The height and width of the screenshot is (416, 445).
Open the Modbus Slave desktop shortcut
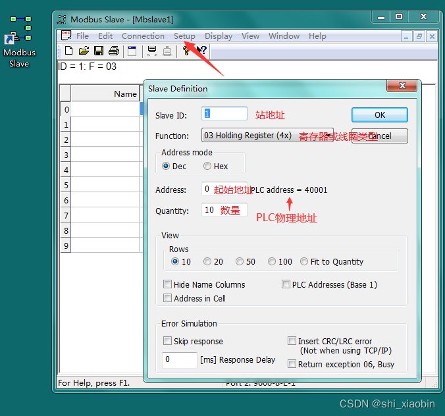pyautogui.click(x=19, y=41)
